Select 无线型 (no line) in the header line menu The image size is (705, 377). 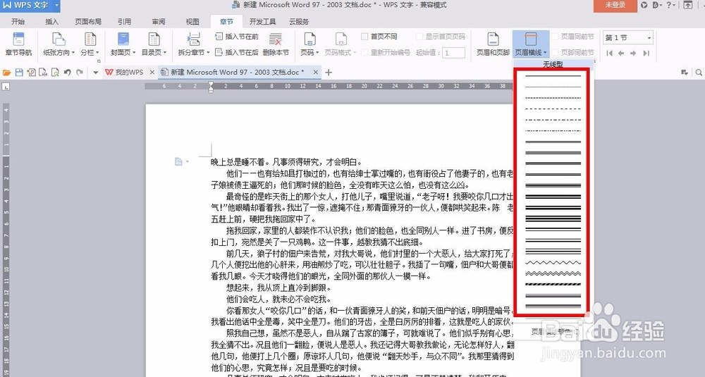point(553,64)
